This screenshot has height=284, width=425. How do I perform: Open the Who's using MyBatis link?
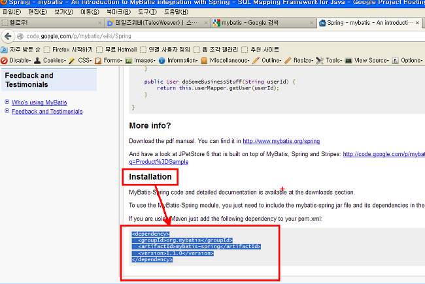click(x=39, y=103)
